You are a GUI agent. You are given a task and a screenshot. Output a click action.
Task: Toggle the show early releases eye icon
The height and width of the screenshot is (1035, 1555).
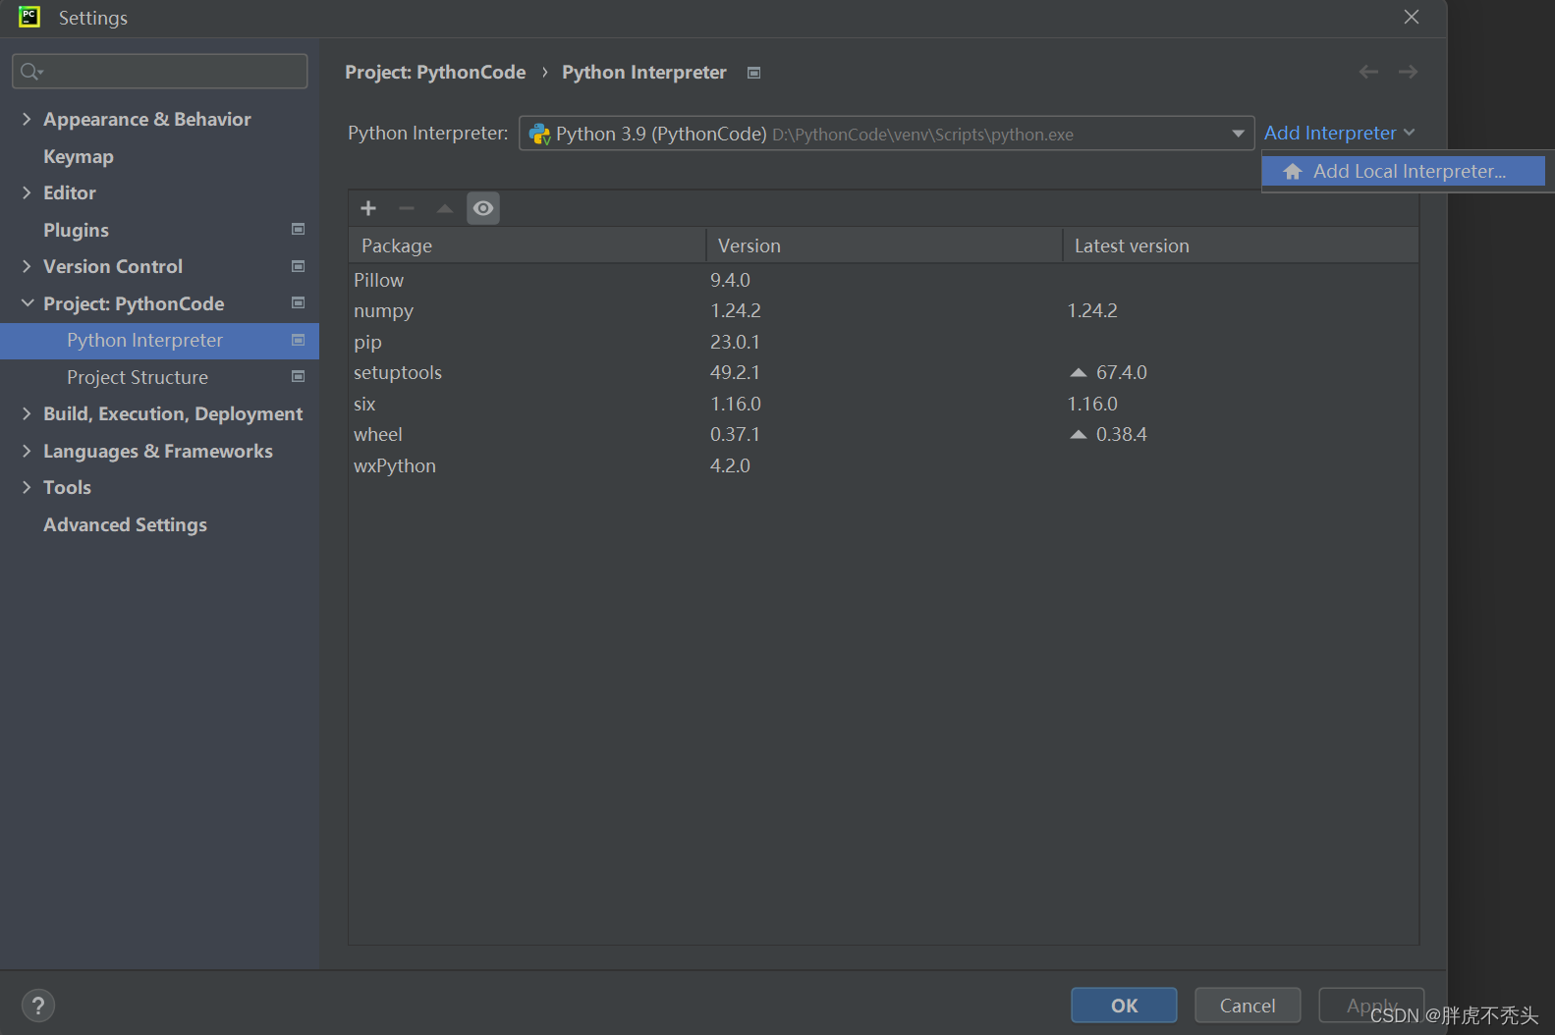tap(483, 208)
